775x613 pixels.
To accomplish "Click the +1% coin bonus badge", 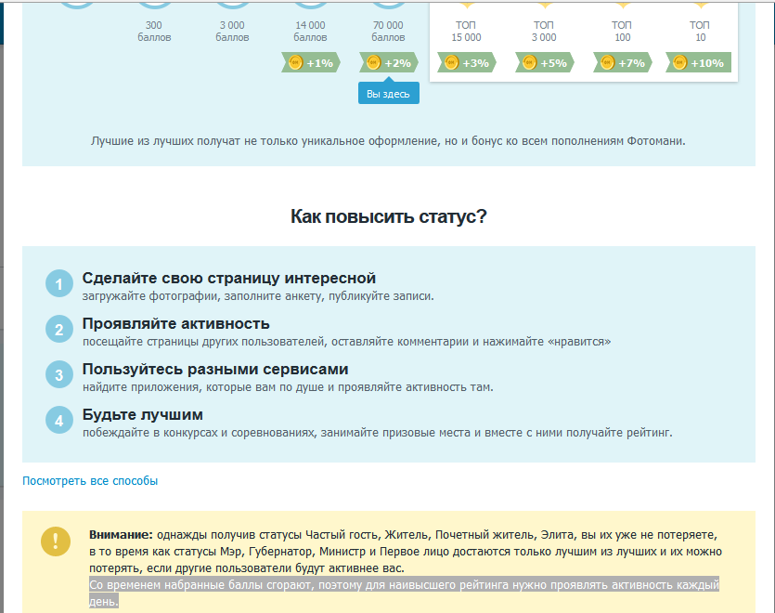I will click(311, 63).
